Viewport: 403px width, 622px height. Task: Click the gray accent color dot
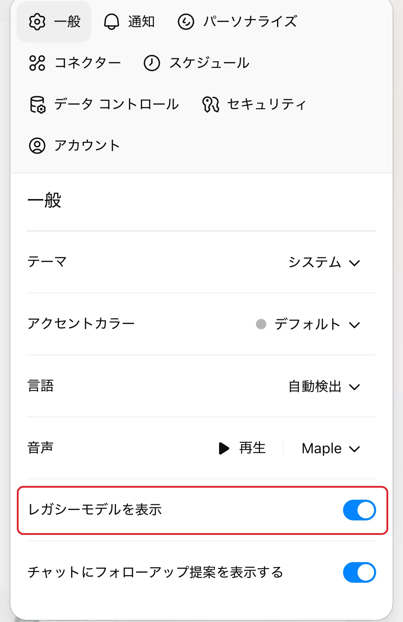tap(261, 324)
